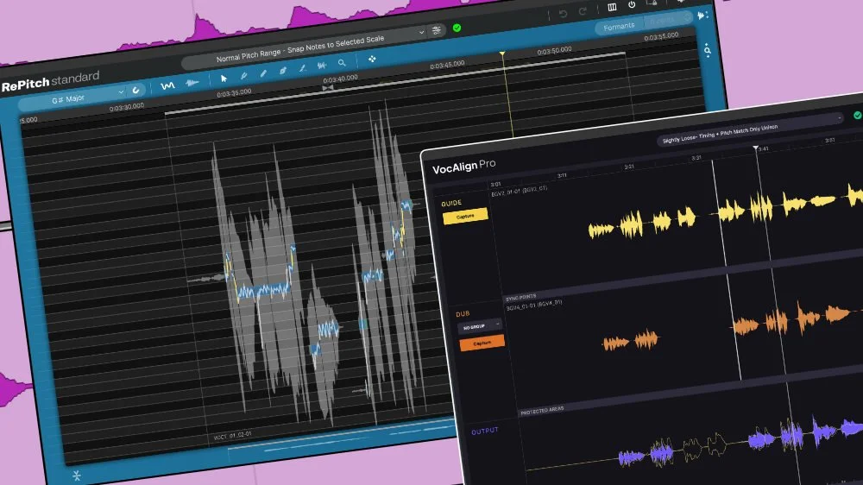Select the pen nib tool in RePitch

tap(283, 71)
